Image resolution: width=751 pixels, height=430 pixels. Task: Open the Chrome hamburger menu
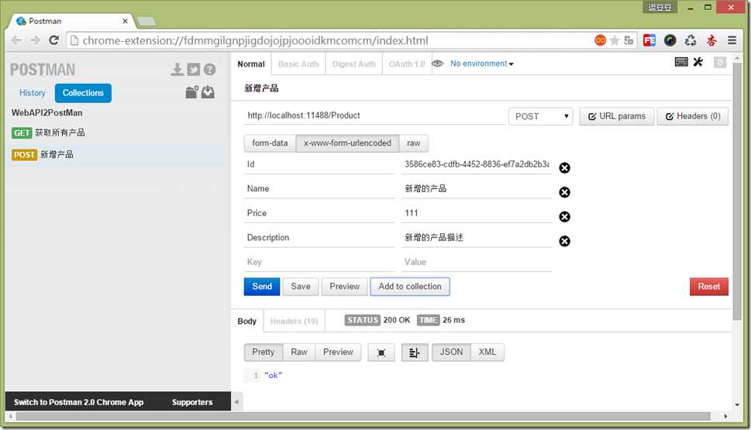tap(732, 40)
